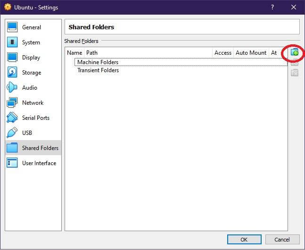Open the USB settings category
Screen dimensions: 305x250
33,133
